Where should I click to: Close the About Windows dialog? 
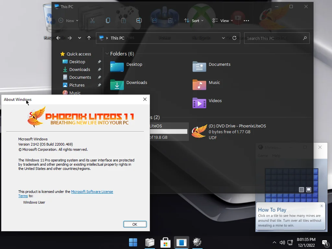145,99
